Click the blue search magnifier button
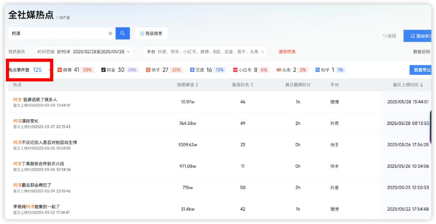This screenshot has height=224, width=436. pos(122,33)
